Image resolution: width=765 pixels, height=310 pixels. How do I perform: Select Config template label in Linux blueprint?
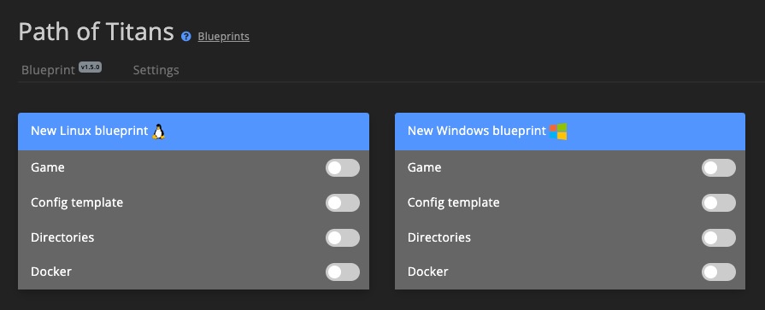tap(77, 202)
